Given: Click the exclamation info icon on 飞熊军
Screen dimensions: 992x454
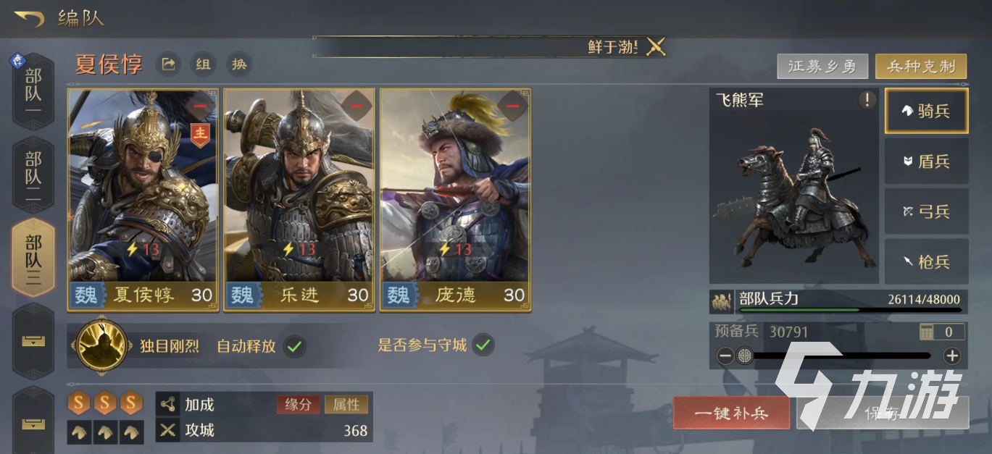Looking at the screenshot, I should click(x=867, y=100).
